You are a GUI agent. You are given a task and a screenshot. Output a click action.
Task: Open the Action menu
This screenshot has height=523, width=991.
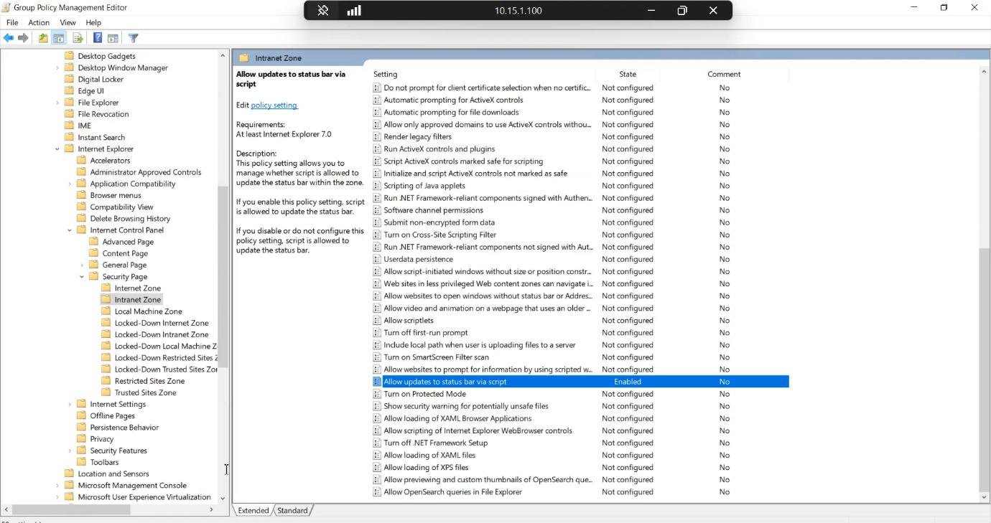[39, 23]
